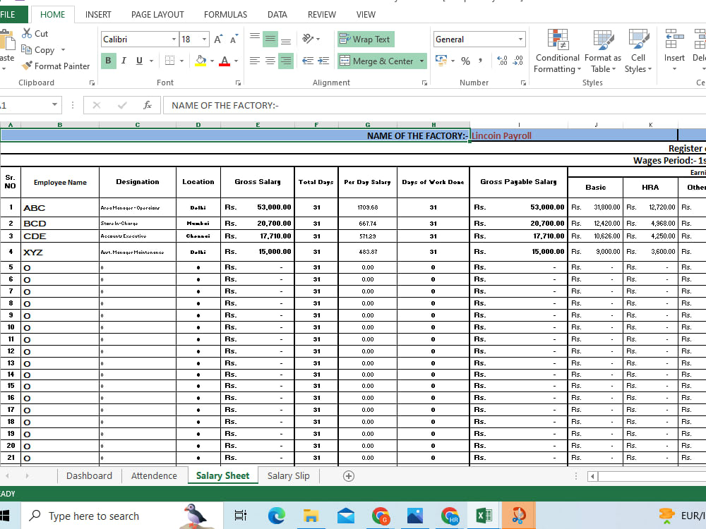Decrease indent in the Alignment group
The height and width of the screenshot is (529, 706).
(308, 61)
